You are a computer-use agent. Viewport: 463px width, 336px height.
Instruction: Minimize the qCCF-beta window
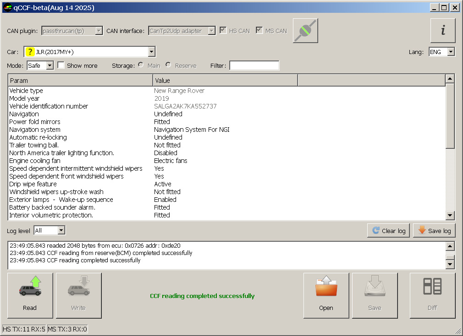(x=434, y=8)
